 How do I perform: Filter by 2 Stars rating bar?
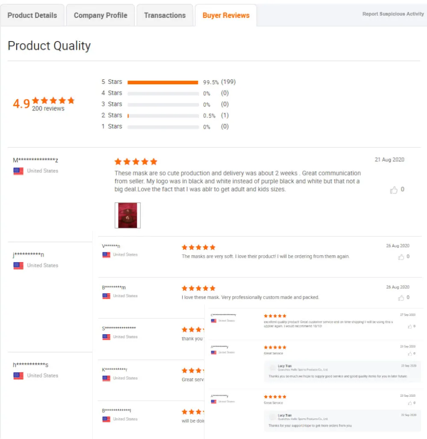tap(163, 116)
